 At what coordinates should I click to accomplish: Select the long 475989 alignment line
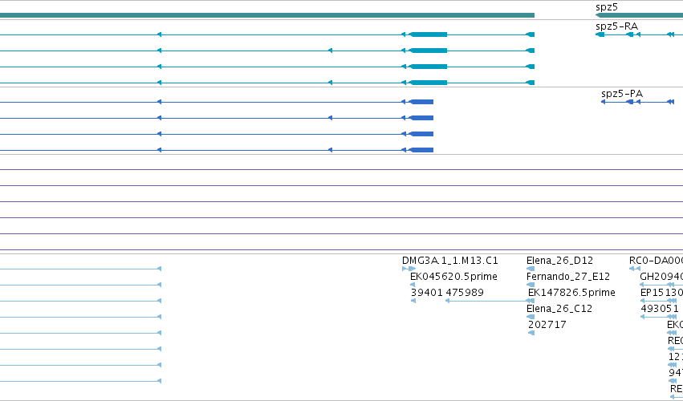pos(490,301)
